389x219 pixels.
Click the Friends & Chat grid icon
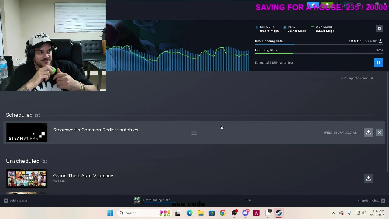tap(383, 200)
